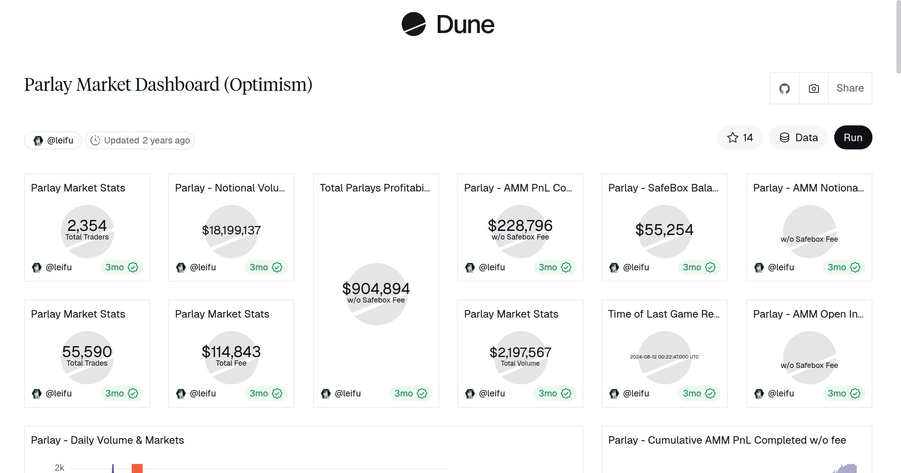Click the Share button

click(x=850, y=88)
